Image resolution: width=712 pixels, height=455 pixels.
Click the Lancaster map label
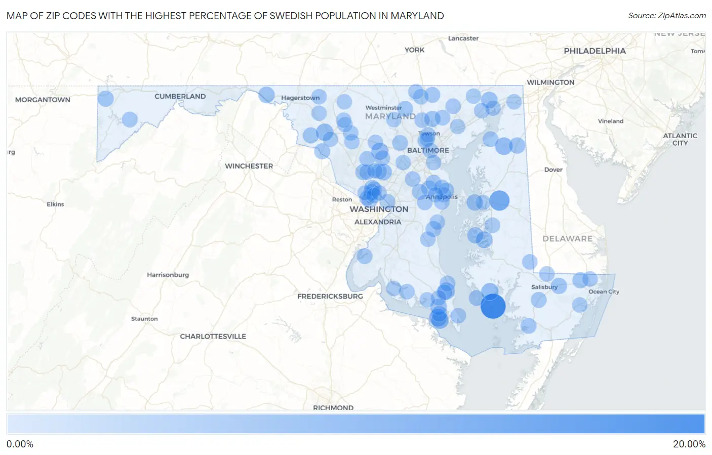(x=463, y=38)
